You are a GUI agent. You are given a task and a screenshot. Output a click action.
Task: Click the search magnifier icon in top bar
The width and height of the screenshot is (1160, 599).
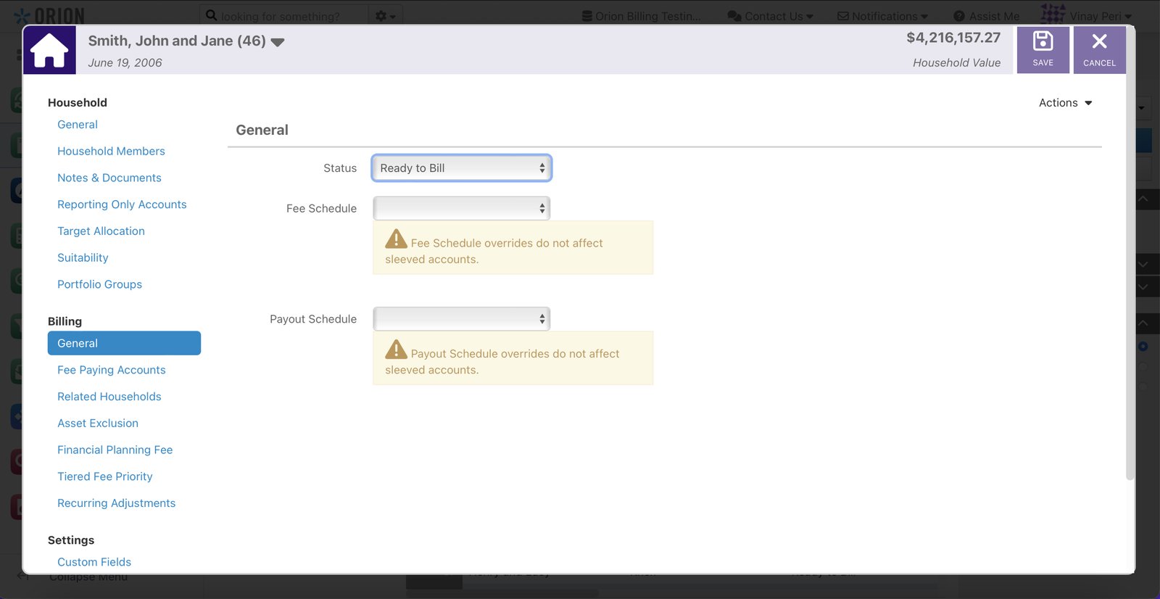(211, 15)
